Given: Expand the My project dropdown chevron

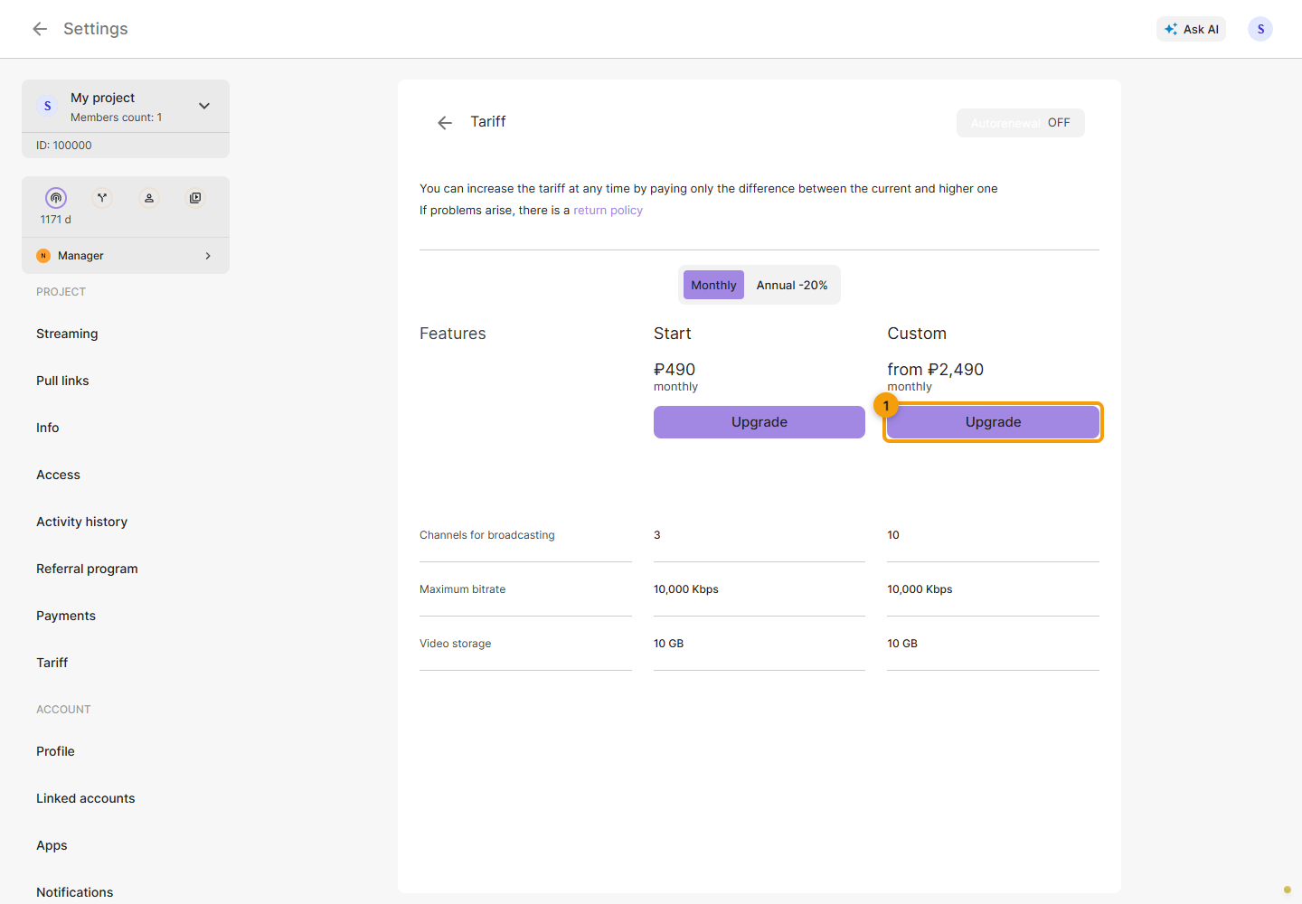Looking at the screenshot, I should tap(204, 106).
